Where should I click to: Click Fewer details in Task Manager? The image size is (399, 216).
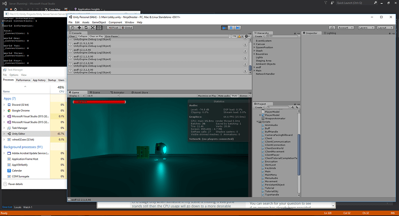[16, 184]
